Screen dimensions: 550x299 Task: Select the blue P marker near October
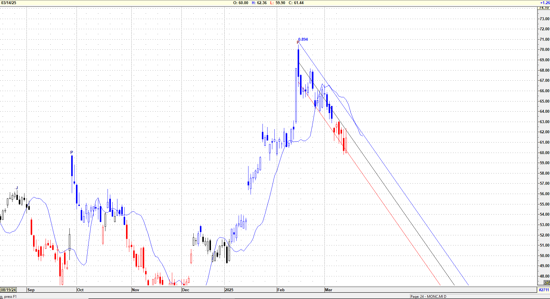pos(72,153)
